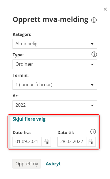
Task: Click the info icon beside Opprett mva-melding title
Action: coord(94,20)
